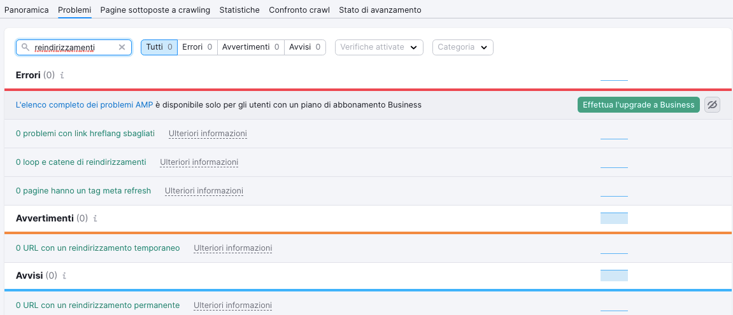Select the Tutti filter

(159, 47)
